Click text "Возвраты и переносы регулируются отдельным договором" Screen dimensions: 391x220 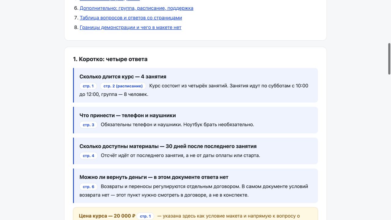170,186
